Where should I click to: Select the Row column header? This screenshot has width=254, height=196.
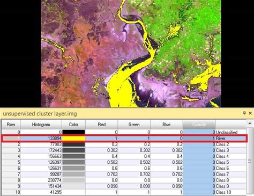pyautogui.click(x=11, y=125)
